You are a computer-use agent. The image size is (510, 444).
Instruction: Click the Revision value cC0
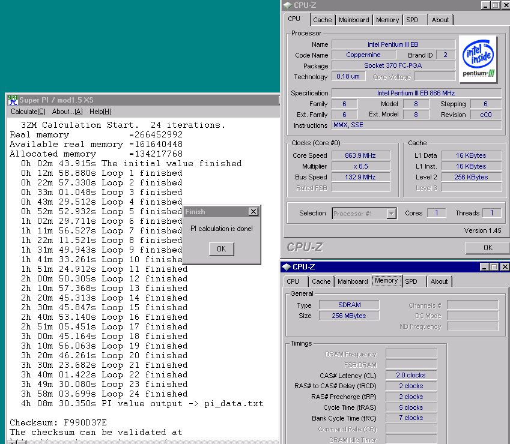(486, 115)
